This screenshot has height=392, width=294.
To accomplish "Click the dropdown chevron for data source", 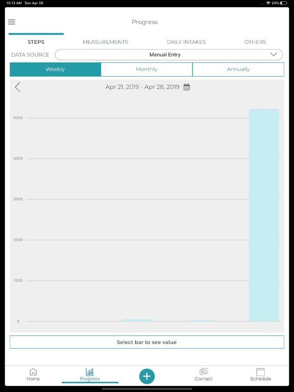I will click(274, 55).
